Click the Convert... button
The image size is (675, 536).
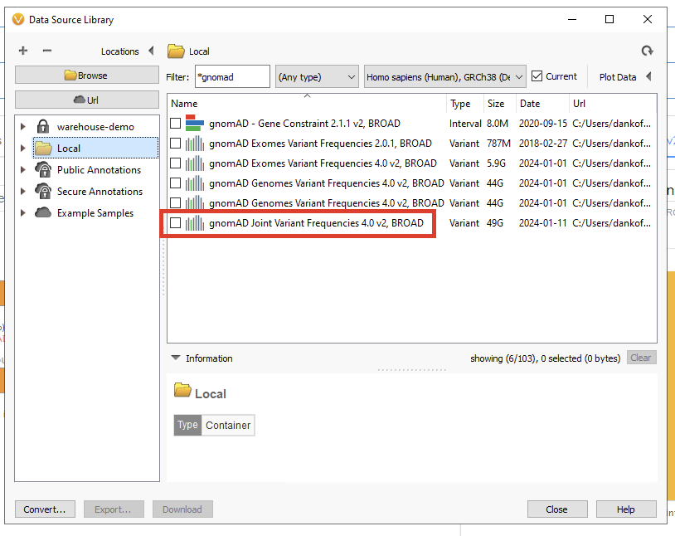(45, 509)
